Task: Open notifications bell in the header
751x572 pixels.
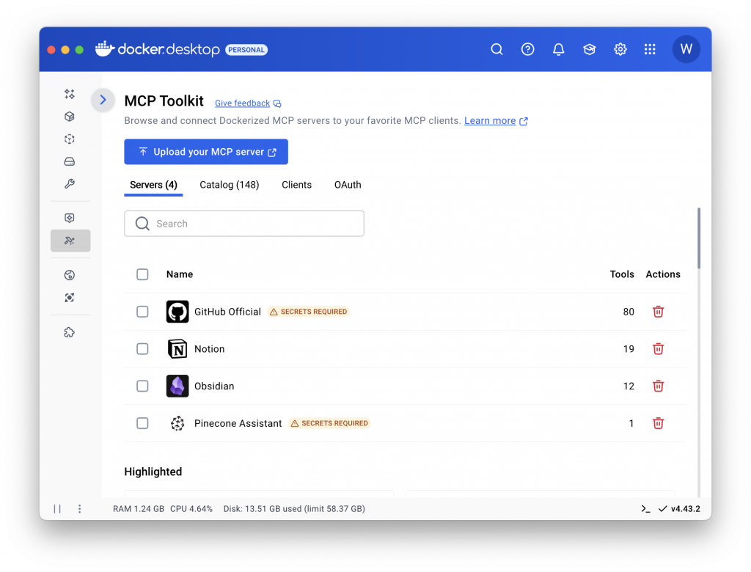Action: 558,49
